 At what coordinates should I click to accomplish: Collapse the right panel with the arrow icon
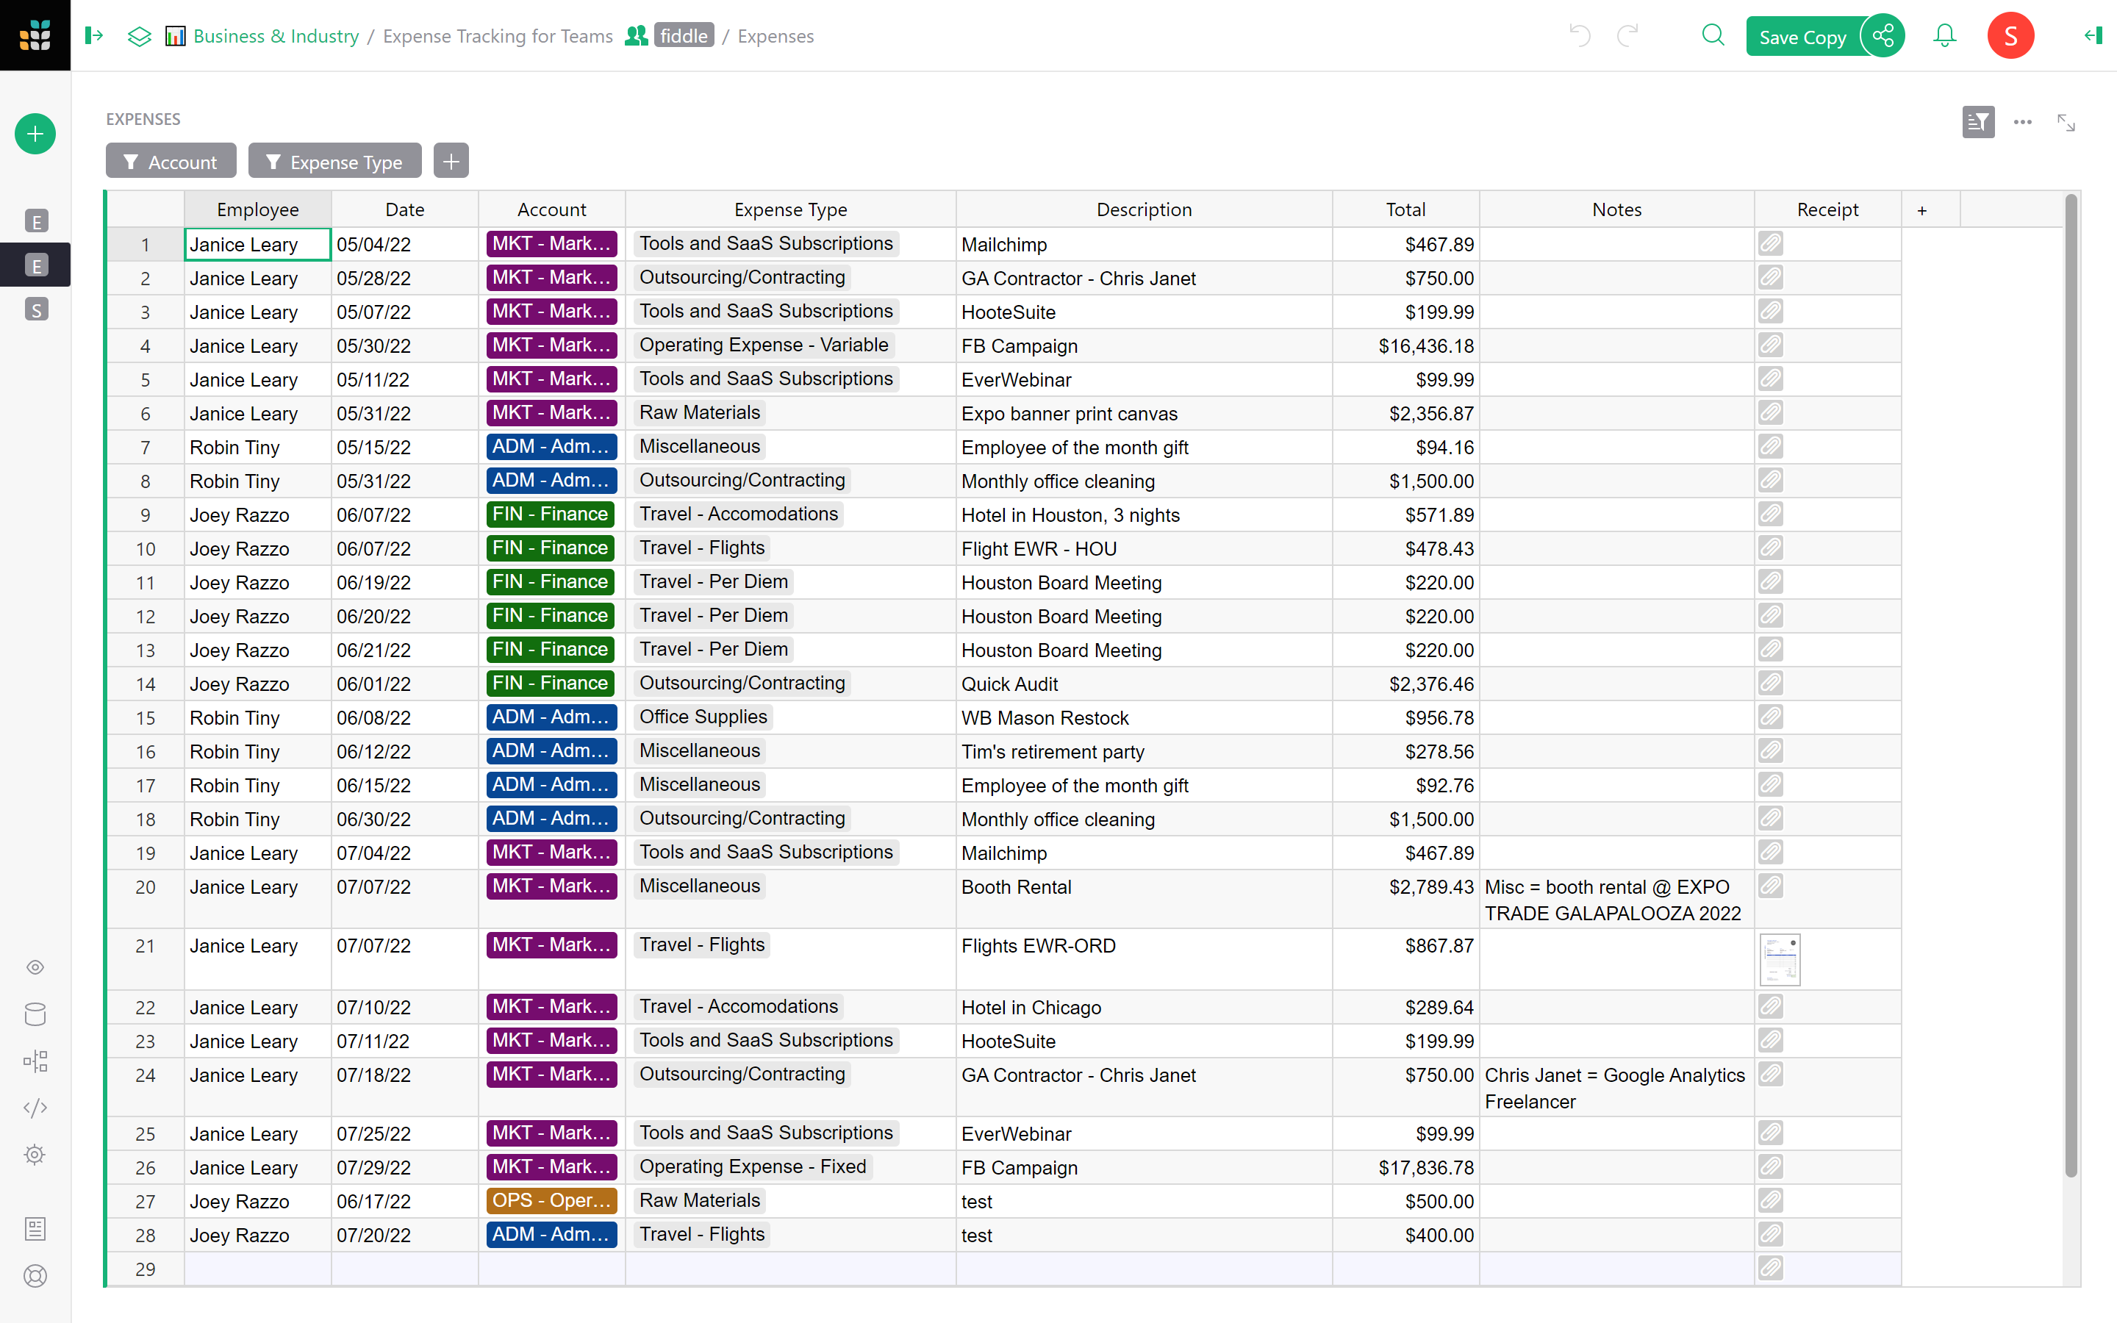pos(2093,36)
